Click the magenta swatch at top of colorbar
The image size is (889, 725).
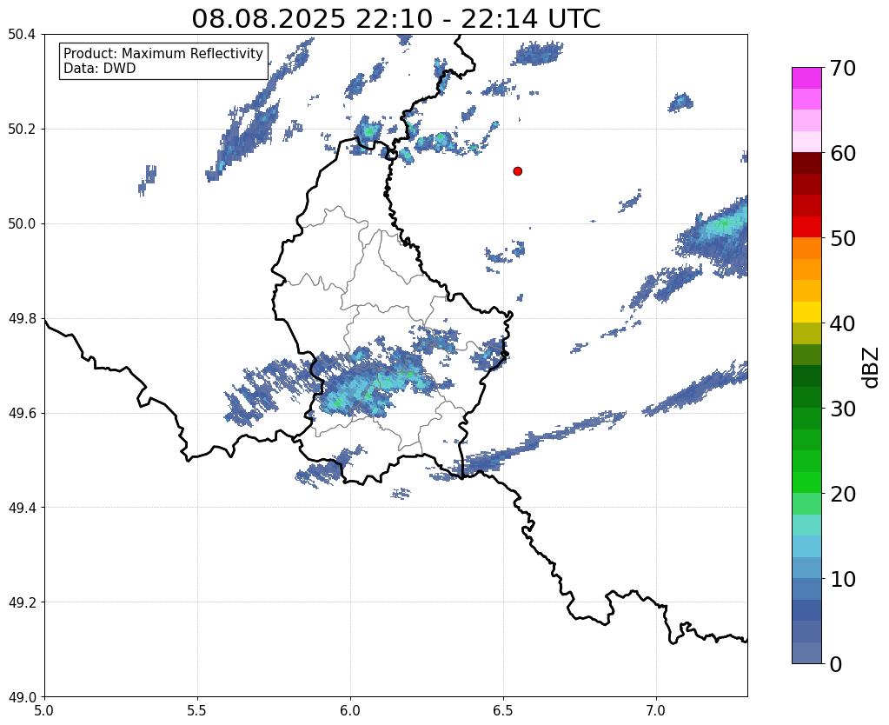tap(806, 78)
